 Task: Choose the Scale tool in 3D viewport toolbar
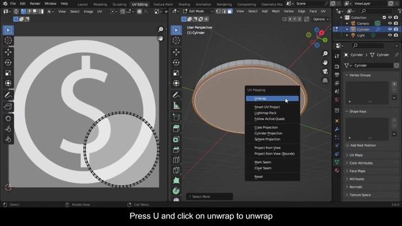pos(176,73)
